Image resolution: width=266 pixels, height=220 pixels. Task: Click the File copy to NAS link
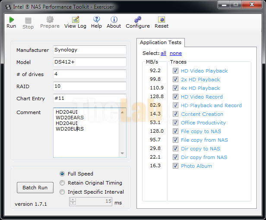point(201,131)
